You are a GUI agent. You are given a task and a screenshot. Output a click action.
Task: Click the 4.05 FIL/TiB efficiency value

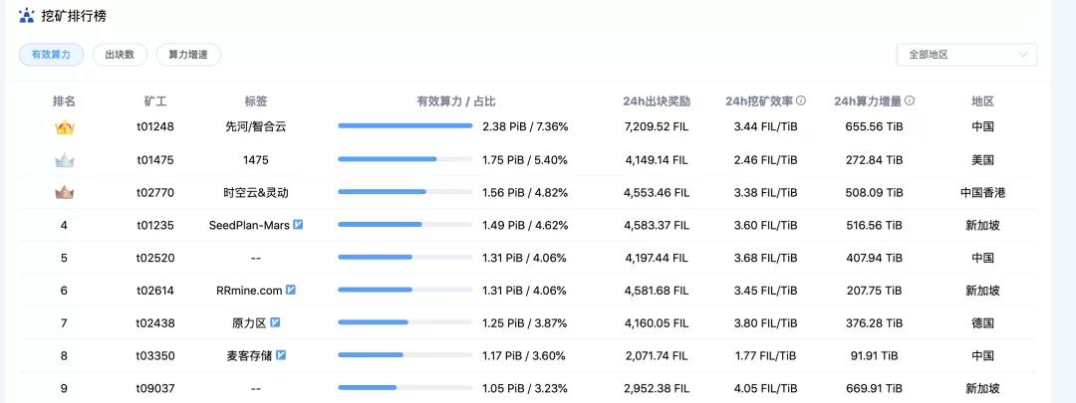764,389
